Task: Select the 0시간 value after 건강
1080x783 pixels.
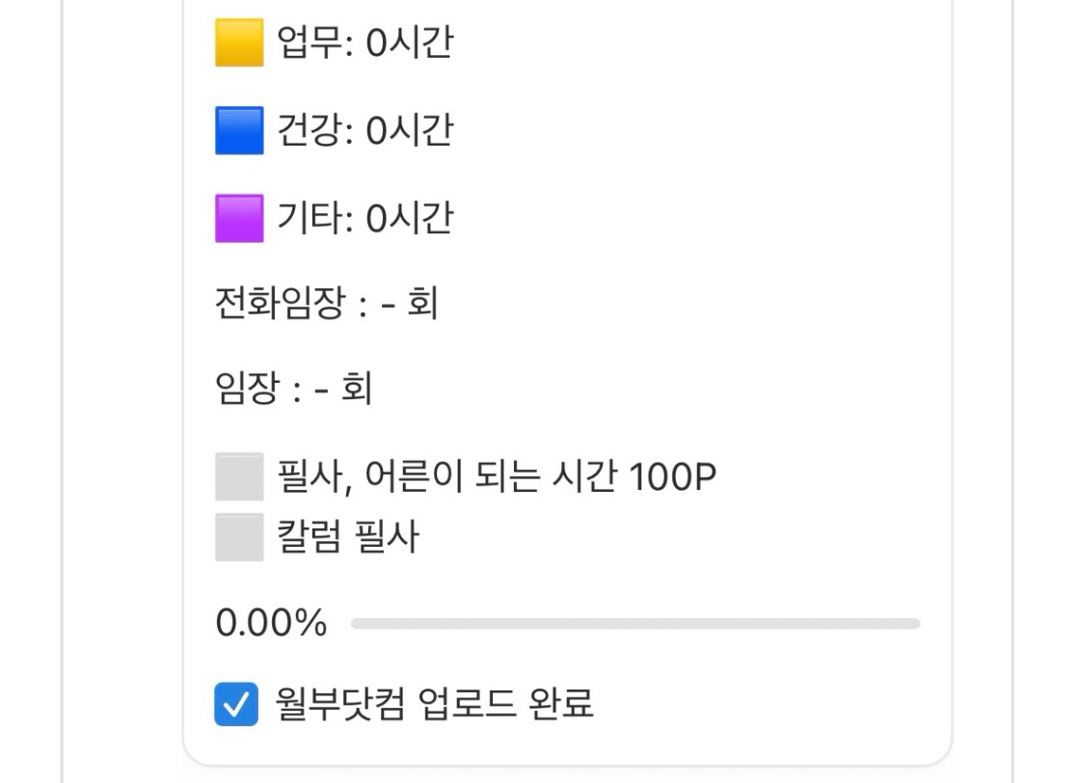Action: pos(409,130)
